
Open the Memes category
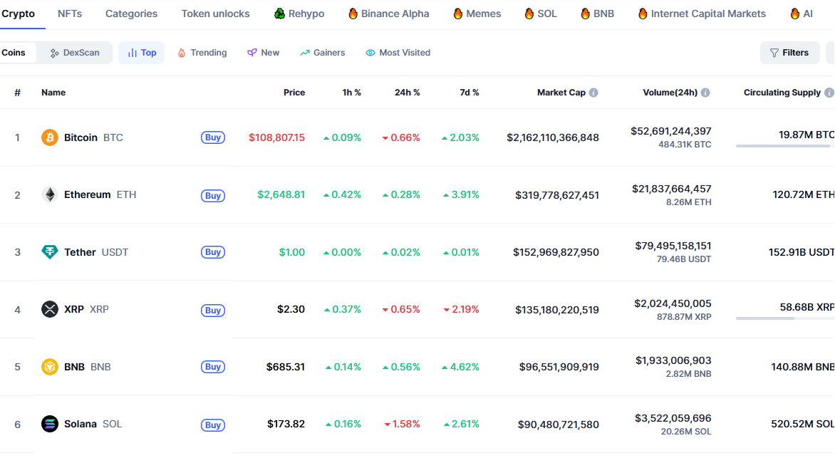pyautogui.click(x=477, y=14)
